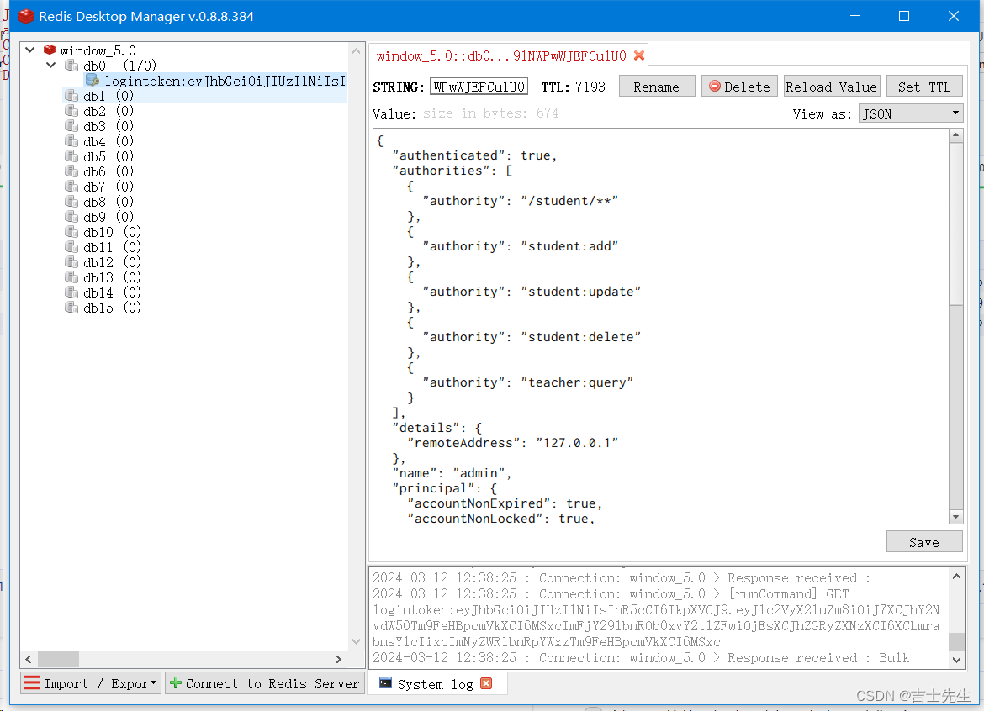Open the System log tab
The width and height of the screenshot is (984, 711).
[x=435, y=684]
